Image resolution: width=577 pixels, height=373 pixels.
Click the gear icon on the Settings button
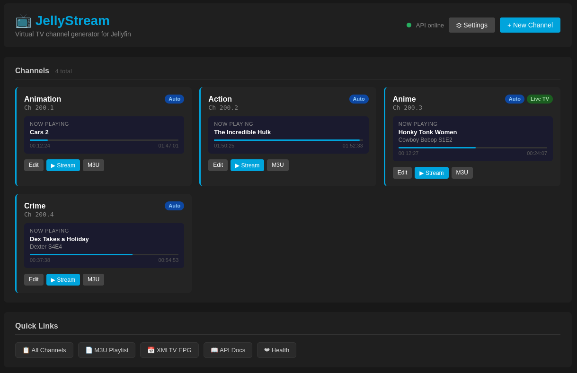tap(458, 25)
